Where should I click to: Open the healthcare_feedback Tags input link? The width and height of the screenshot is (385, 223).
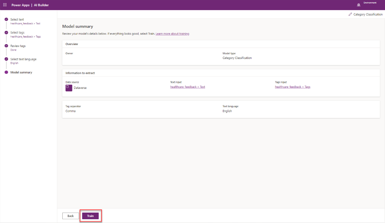(293, 87)
